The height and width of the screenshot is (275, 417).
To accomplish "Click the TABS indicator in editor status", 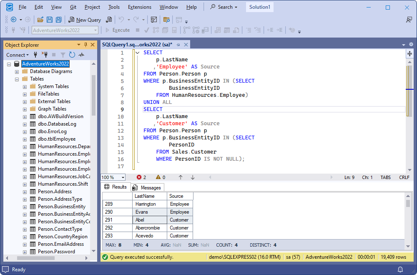I will [x=385, y=177].
